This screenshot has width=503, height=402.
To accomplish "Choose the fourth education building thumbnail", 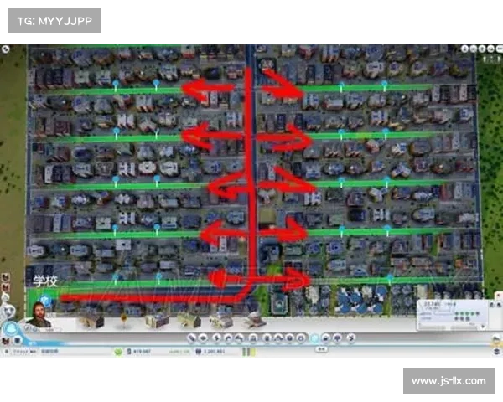I will pos(189,320).
